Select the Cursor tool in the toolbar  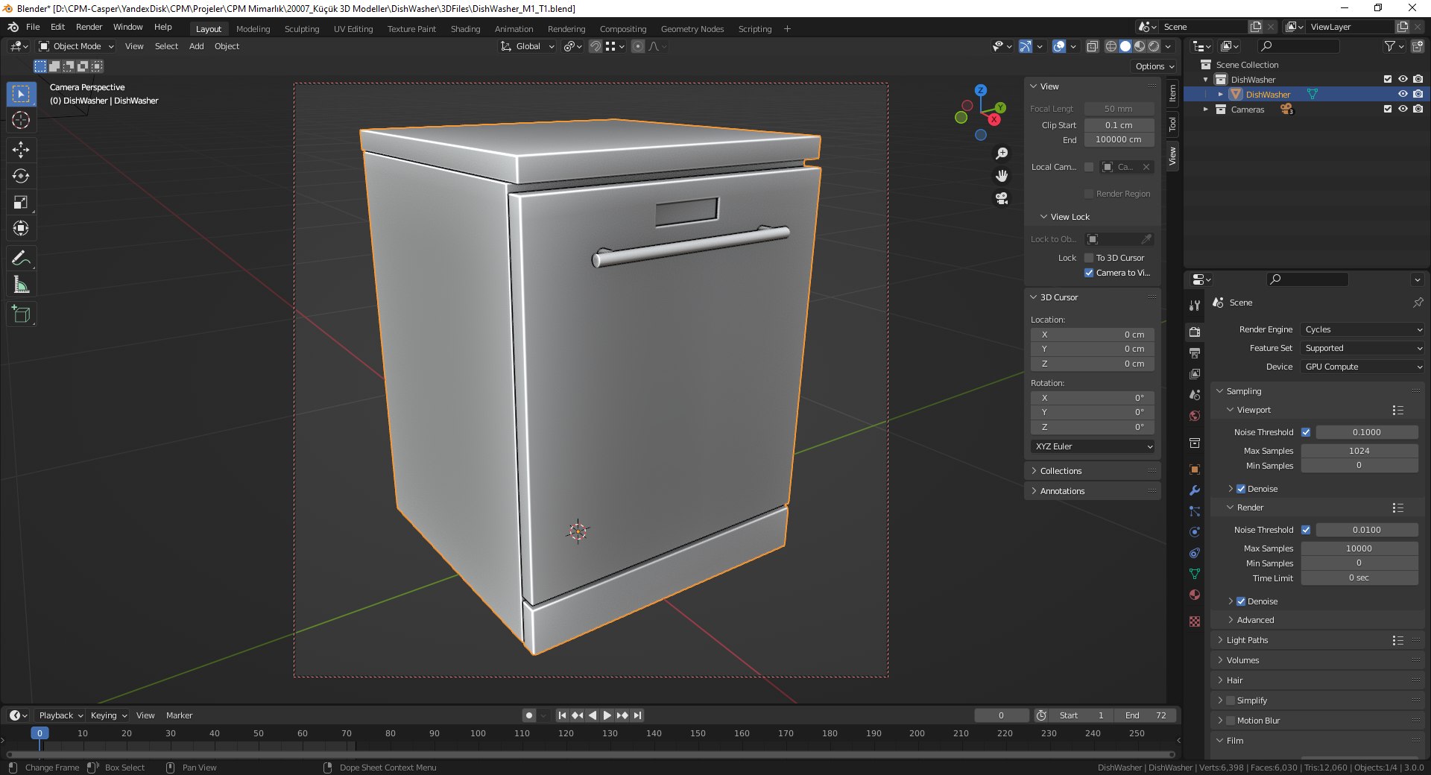(x=21, y=120)
